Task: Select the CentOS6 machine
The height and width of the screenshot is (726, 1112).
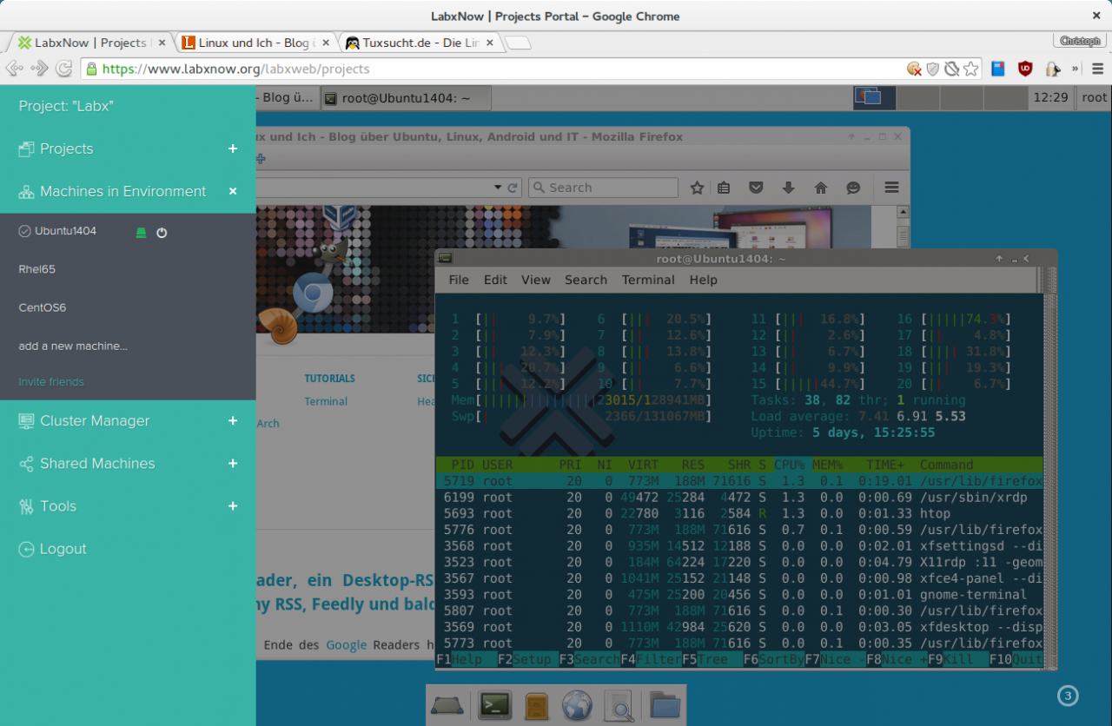Action: [43, 307]
